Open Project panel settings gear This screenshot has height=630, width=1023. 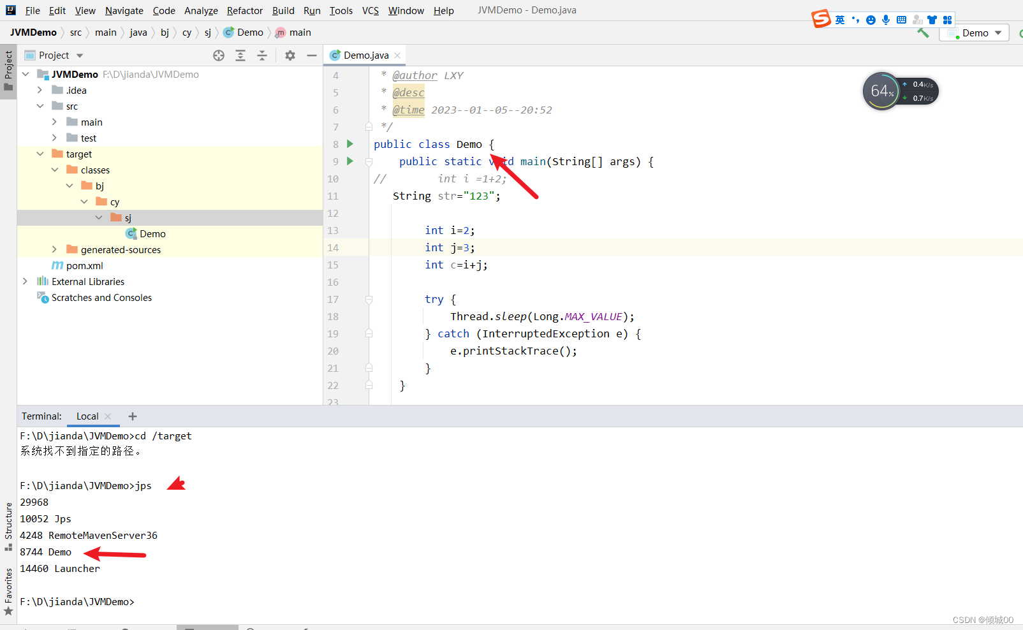[290, 55]
